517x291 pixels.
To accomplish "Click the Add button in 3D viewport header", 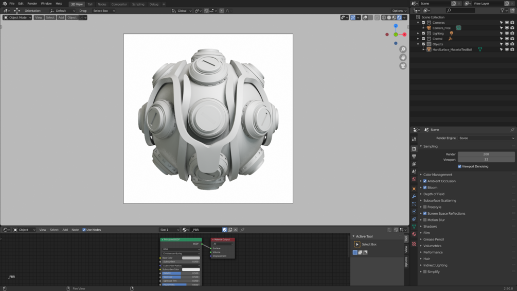I will pos(61,18).
